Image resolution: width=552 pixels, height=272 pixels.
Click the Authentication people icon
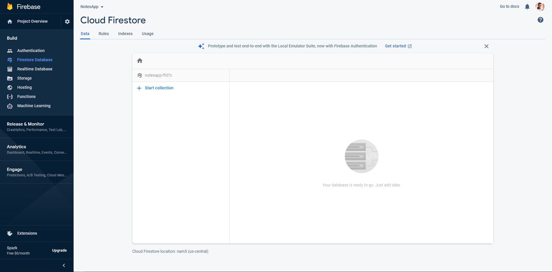tap(10, 51)
